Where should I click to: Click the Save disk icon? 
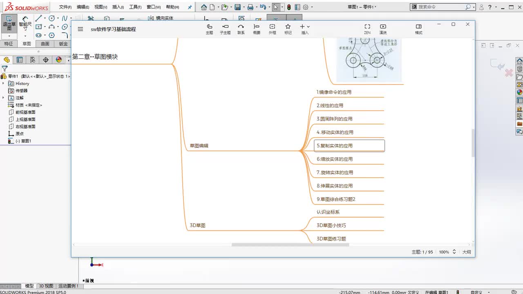tap(237, 7)
